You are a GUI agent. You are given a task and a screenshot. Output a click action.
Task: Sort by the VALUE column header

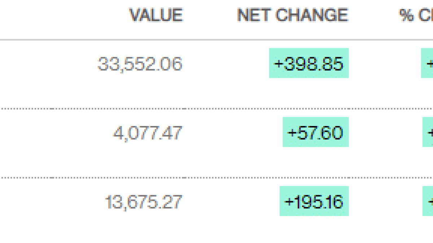(x=156, y=15)
